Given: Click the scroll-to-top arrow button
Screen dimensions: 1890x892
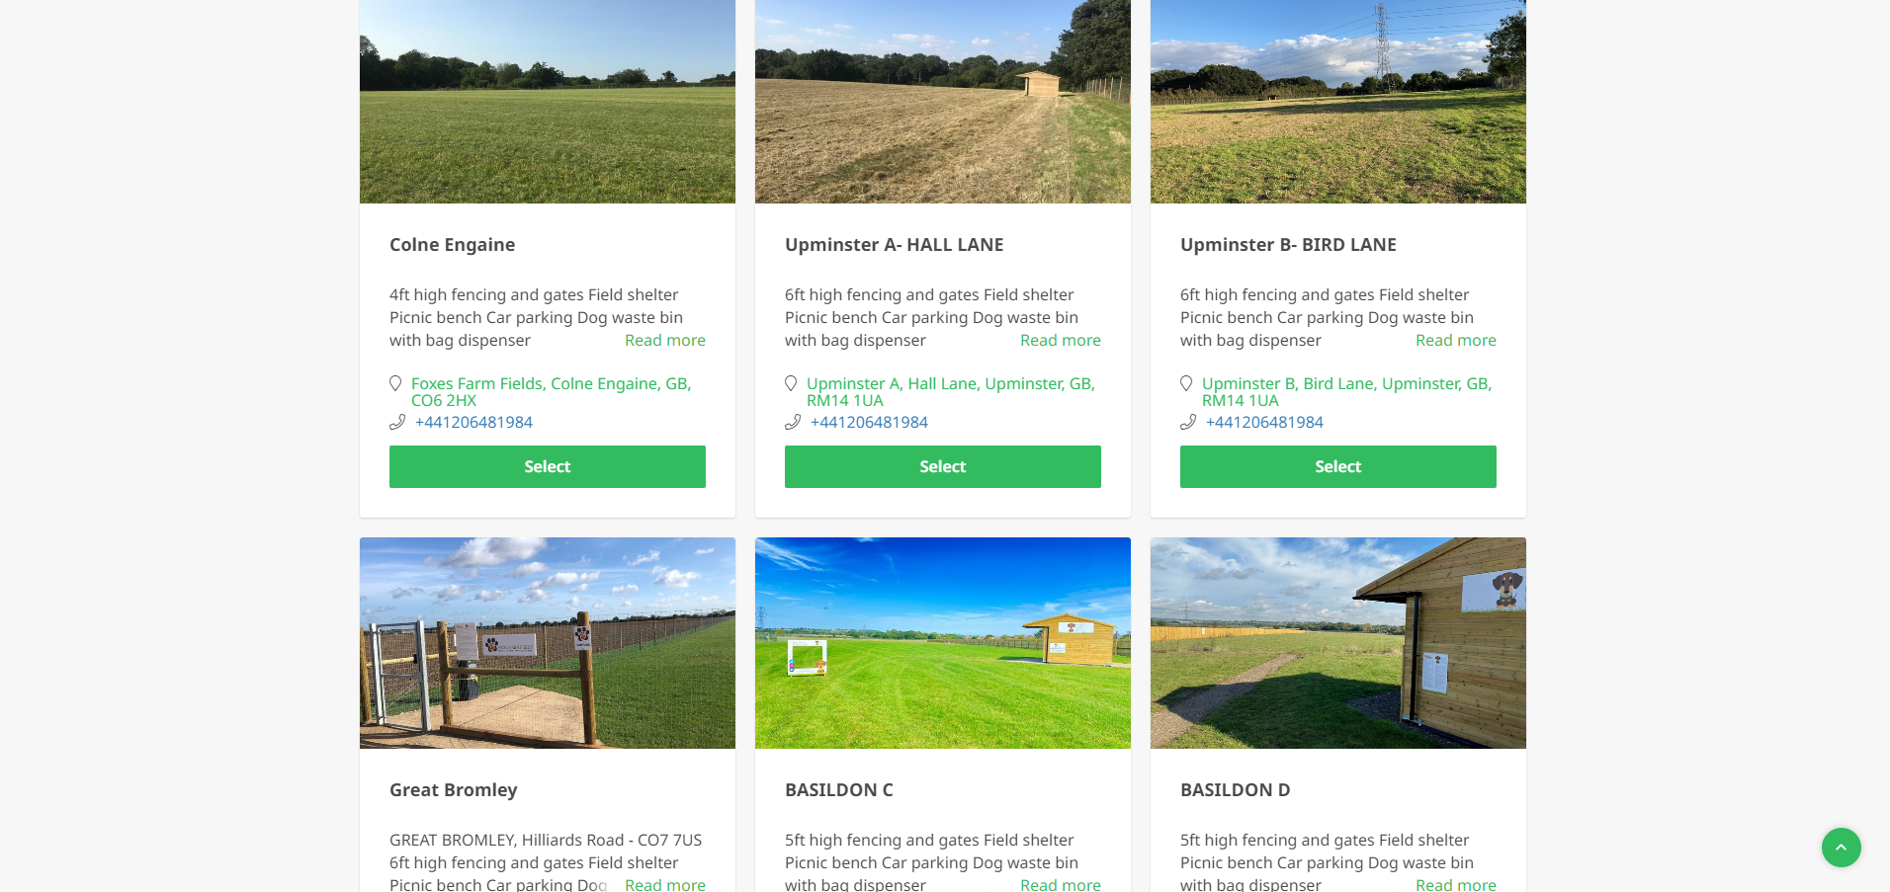Looking at the screenshot, I should (x=1841, y=848).
